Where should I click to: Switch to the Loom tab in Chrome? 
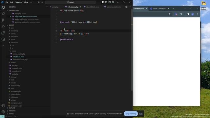pos(159,9)
